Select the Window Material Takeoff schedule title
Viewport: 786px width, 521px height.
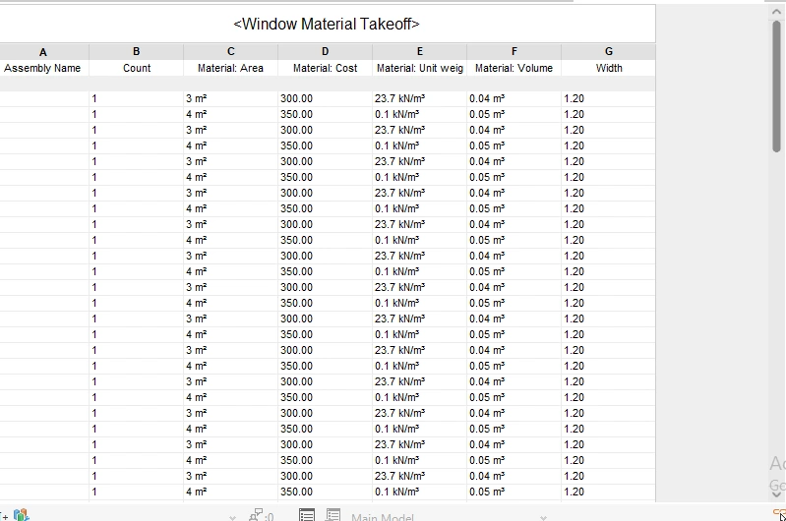click(x=327, y=24)
